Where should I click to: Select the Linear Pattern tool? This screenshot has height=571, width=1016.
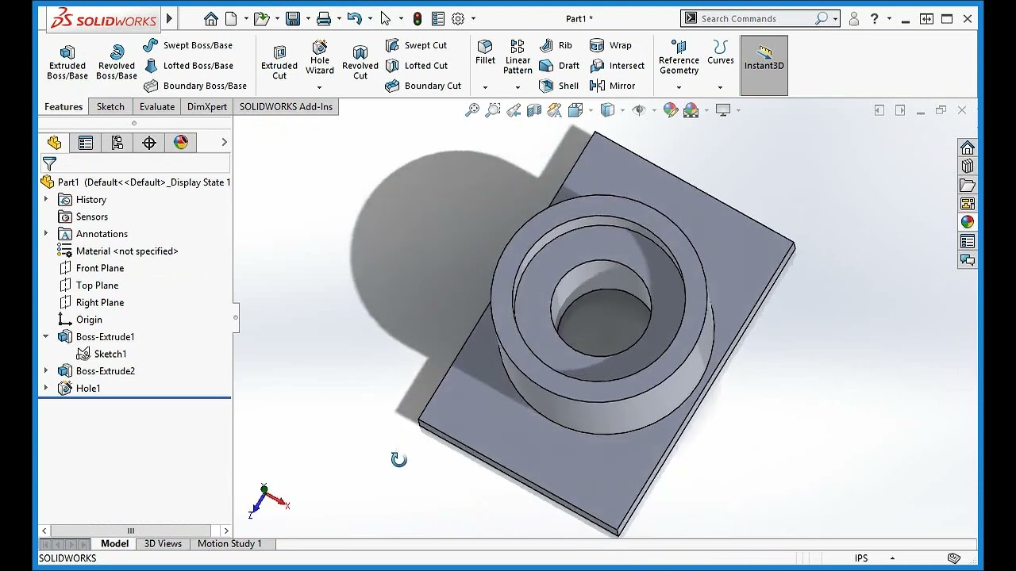[x=518, y=57]
